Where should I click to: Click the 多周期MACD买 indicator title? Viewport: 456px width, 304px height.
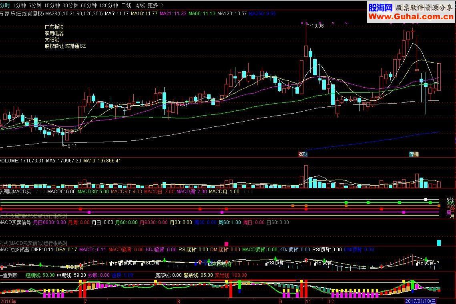tap(15, 192)
